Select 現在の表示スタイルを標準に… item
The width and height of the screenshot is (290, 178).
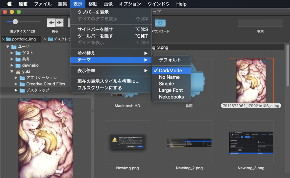tap(111, 81)
